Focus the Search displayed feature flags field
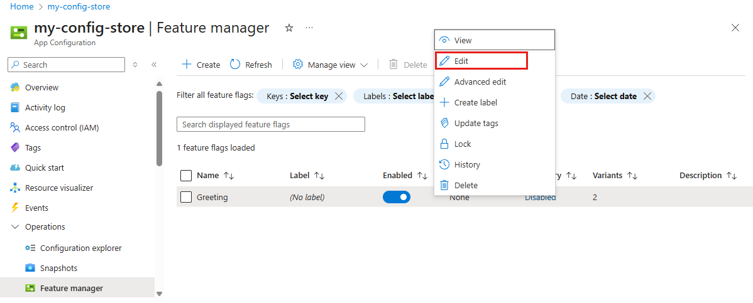753x303 pixels. [x=270, y=124]
